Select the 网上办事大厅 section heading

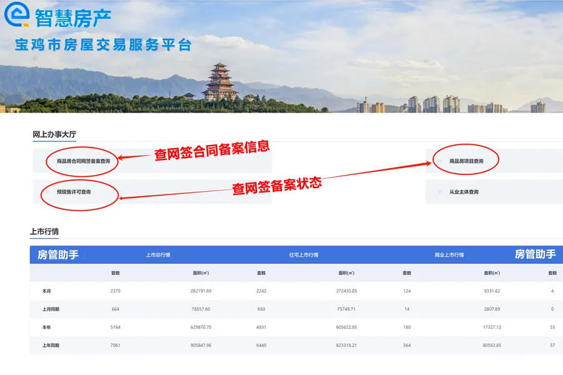point(54,134)
